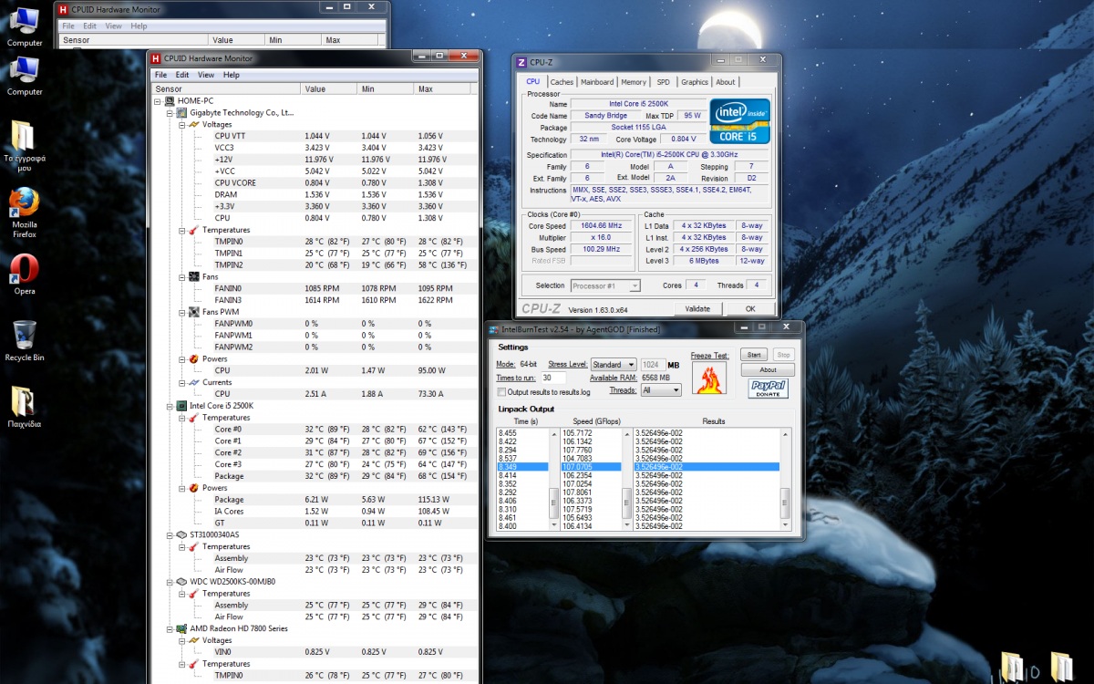Select the HOME-PC computer icon in sensor tree
Screen dimensions: 1094x684
pos(170,100)
